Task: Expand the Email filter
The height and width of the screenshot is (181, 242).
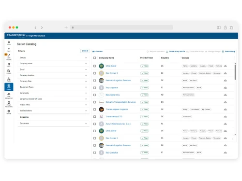Action: point(53,70)
